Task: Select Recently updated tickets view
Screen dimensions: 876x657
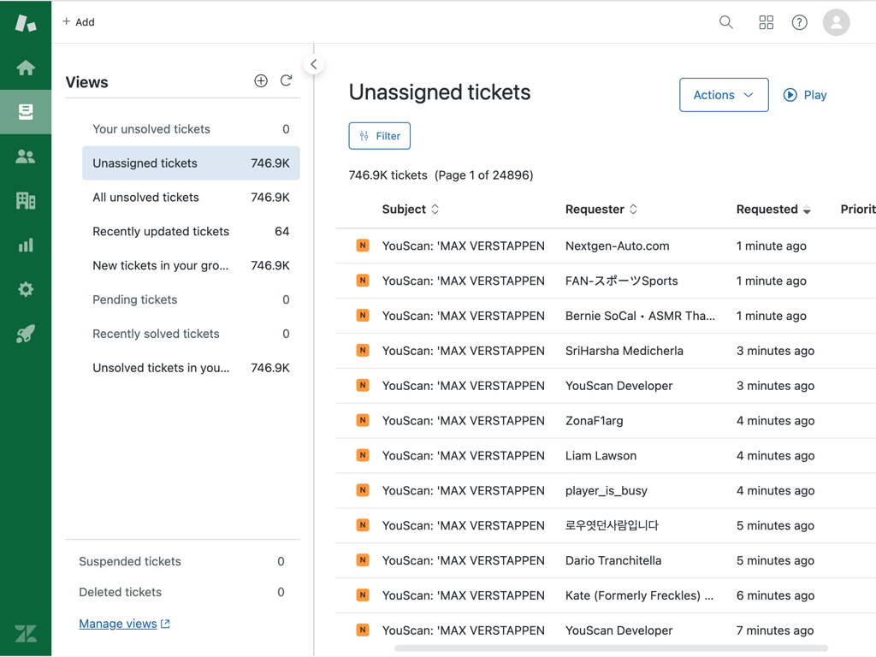Action: click(161, 232)
